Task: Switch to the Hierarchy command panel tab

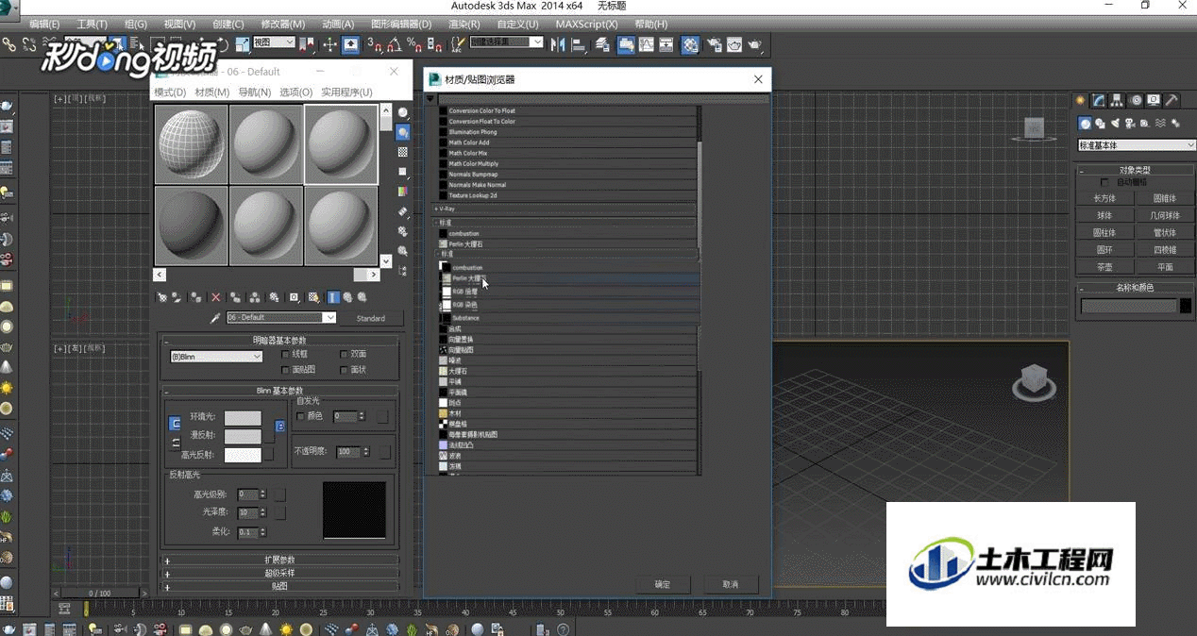Action: pos(1117,100)
